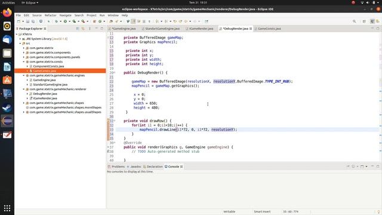
Task: Open Thunderbird from the Ubuntu dock
Action: [7, 39]
